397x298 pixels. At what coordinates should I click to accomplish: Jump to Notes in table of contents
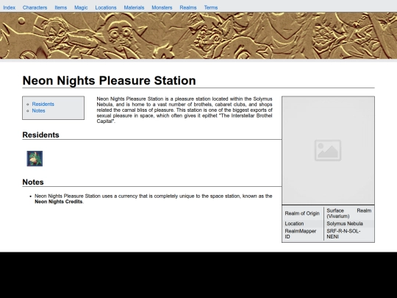[38, 110]
